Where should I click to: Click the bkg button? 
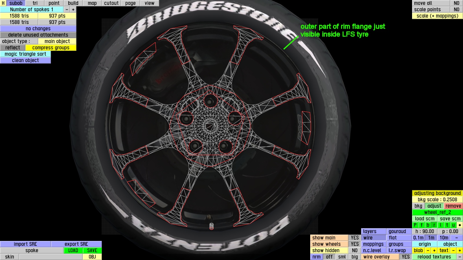(418, 206)
